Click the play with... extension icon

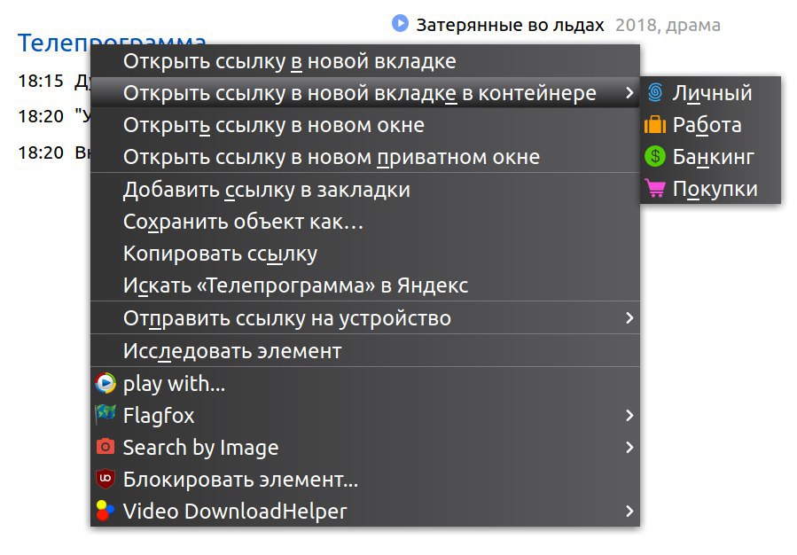(x=105, y=383)
